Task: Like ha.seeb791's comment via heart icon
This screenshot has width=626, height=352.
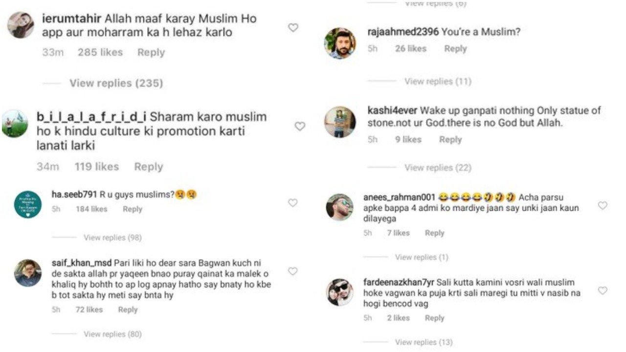Action: click(293, 202)
